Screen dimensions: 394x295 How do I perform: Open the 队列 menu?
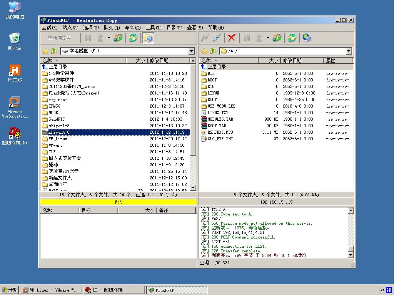112,28
